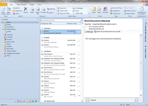Image resolution: width=148 pixels, height=106 pixels.
Task: Open the Small Word Attachment.docx attachment
Action: click(107, 32)
